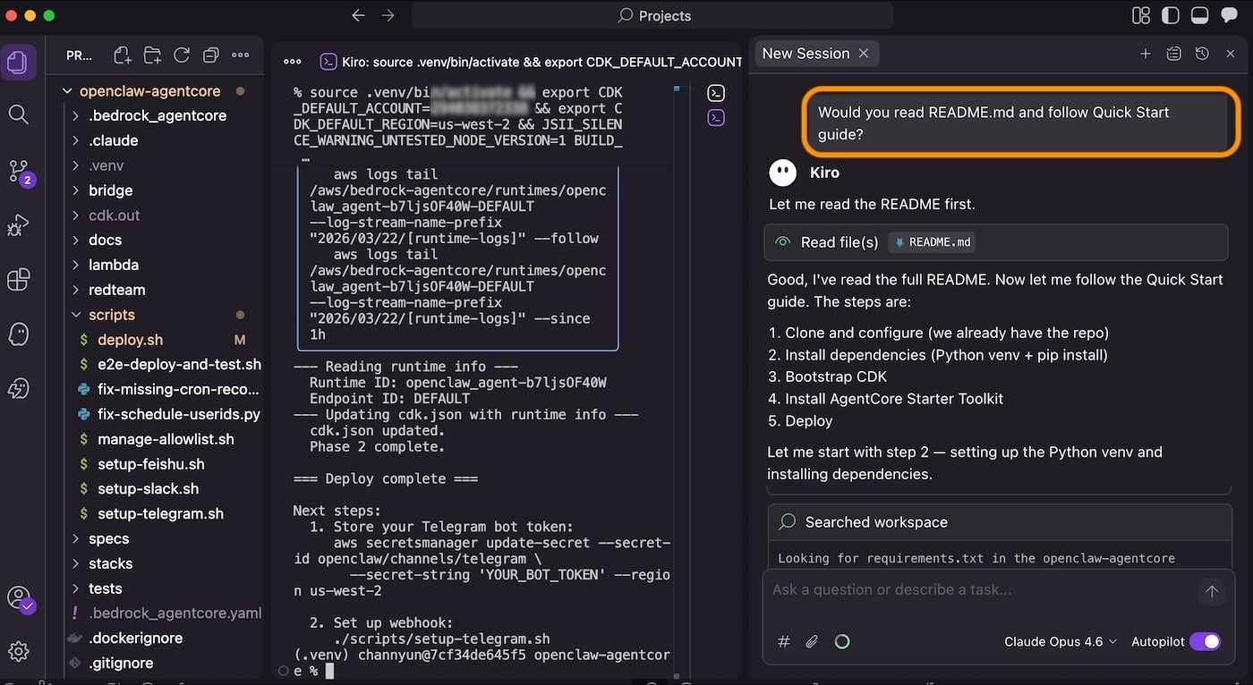Collapse all folders in explorer

(211, 55)
